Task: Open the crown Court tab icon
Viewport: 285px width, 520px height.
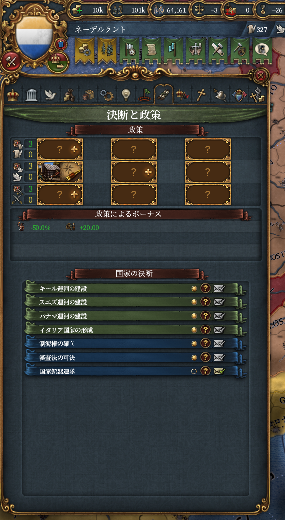Action: tap(13, 95)
